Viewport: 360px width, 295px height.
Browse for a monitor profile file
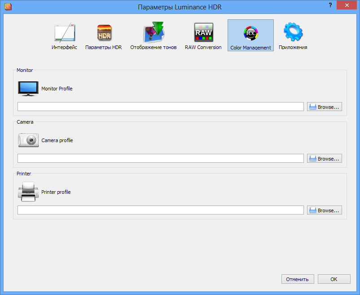[325, 107]
